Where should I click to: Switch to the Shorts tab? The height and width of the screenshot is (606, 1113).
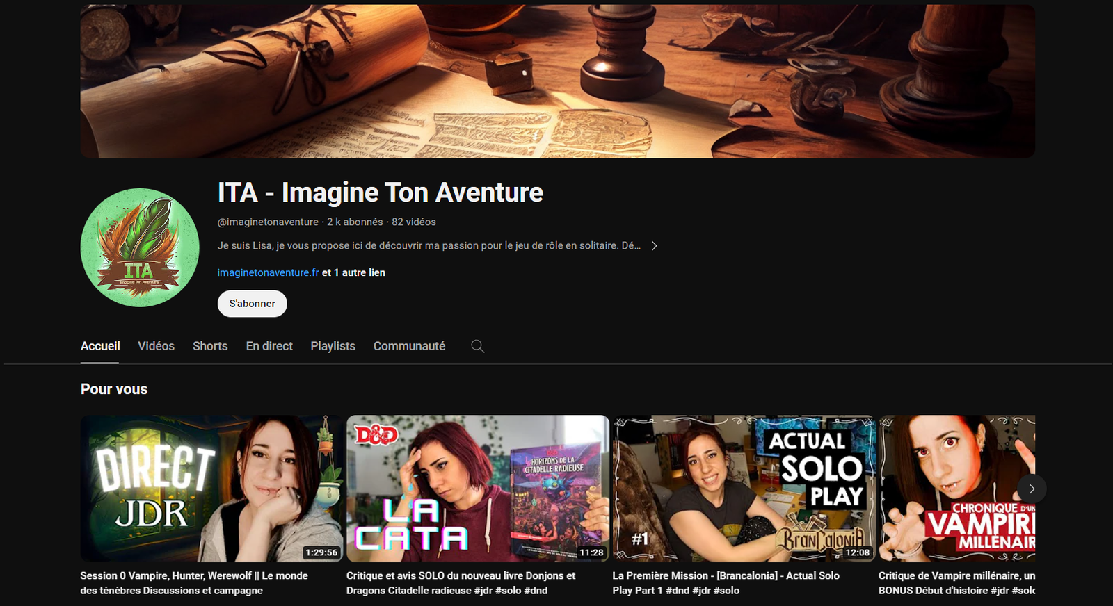tap(210, 346)
